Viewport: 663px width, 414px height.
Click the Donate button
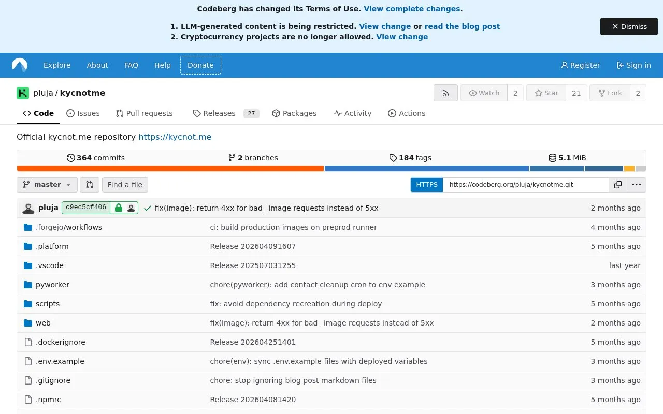(200, 65)
